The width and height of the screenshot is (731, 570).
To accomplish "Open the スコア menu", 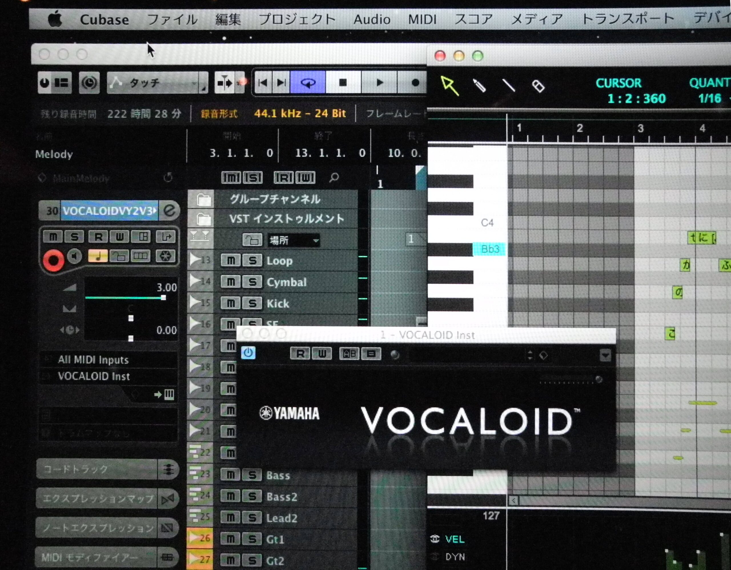I will [x=474, y=19].
